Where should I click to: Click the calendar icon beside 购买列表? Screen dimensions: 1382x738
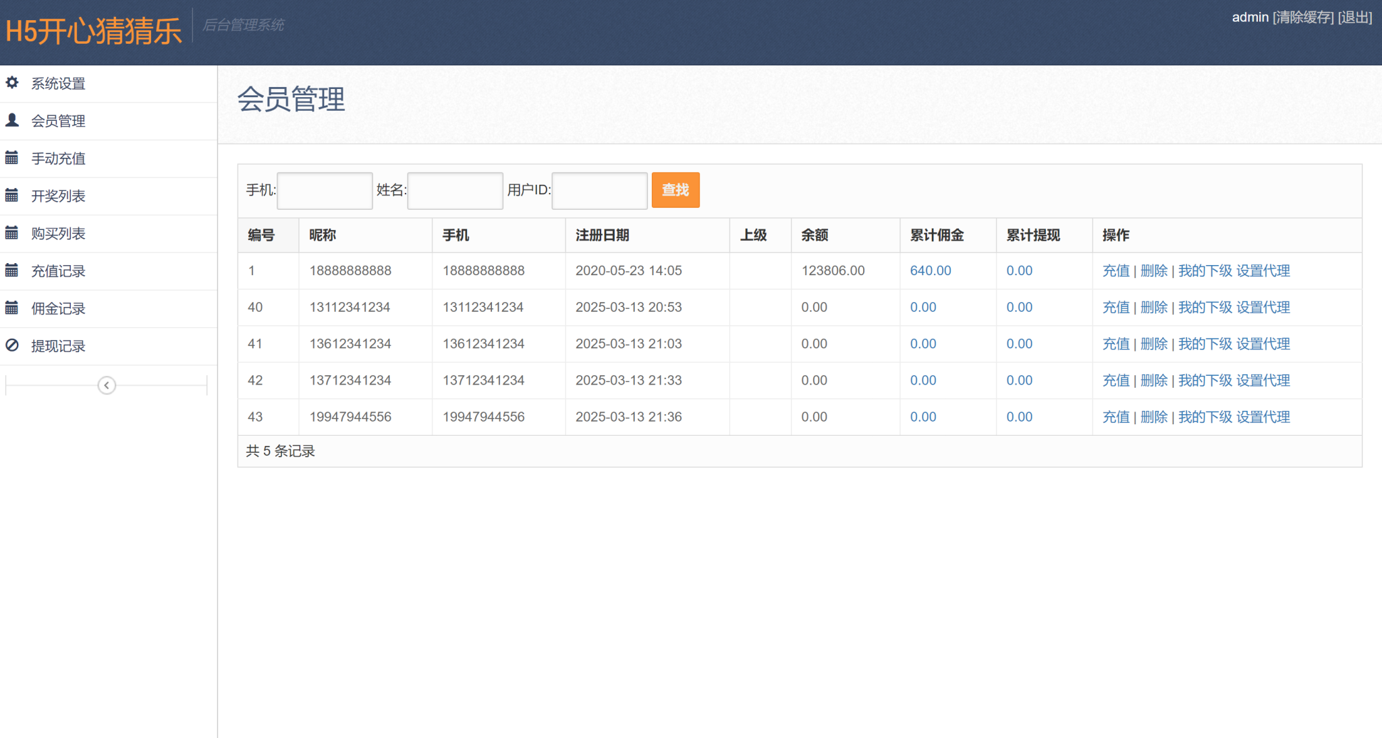coord(12,233)
